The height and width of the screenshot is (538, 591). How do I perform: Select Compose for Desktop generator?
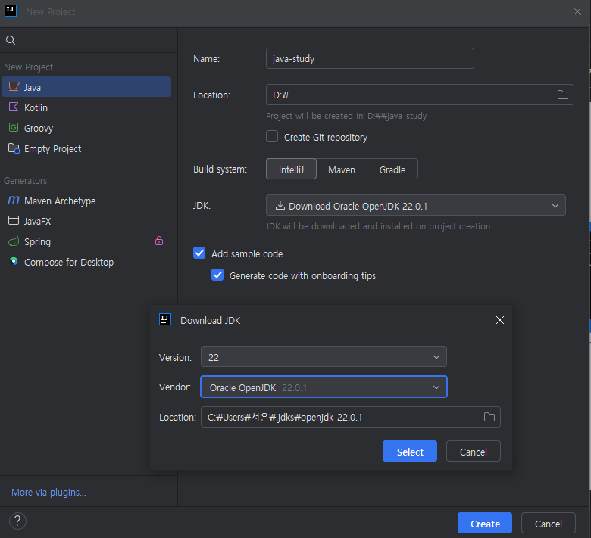pyautogui.click(x=86, y=262)
